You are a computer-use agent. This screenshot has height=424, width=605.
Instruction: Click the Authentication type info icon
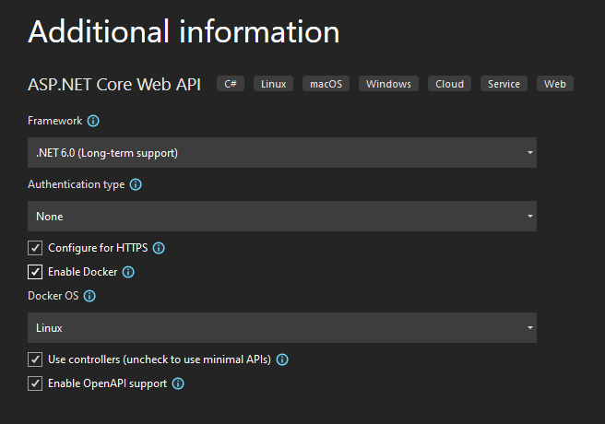[136, 184]
